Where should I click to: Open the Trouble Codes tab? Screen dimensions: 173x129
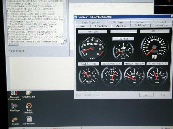click(x=161, y=26)
